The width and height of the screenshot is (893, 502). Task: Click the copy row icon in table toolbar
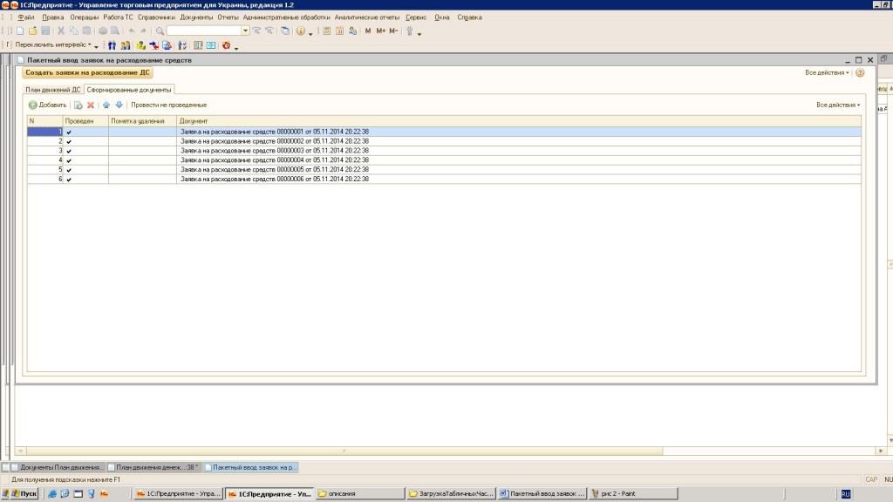click(78, 105)
